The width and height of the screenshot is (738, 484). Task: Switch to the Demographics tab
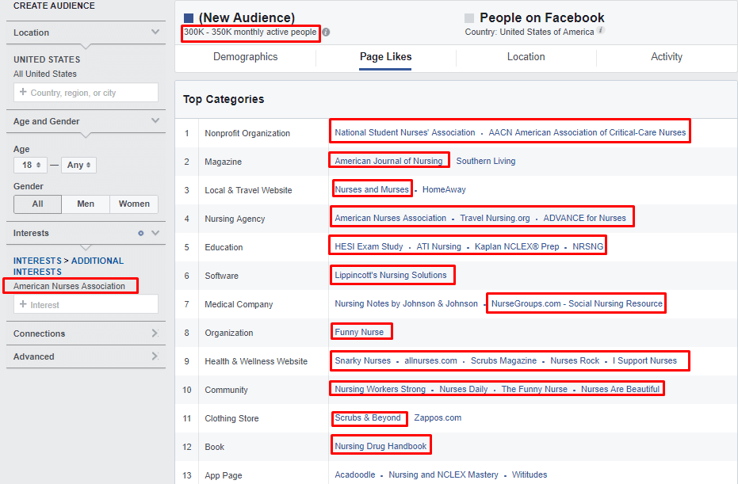[x=245, y=57]
